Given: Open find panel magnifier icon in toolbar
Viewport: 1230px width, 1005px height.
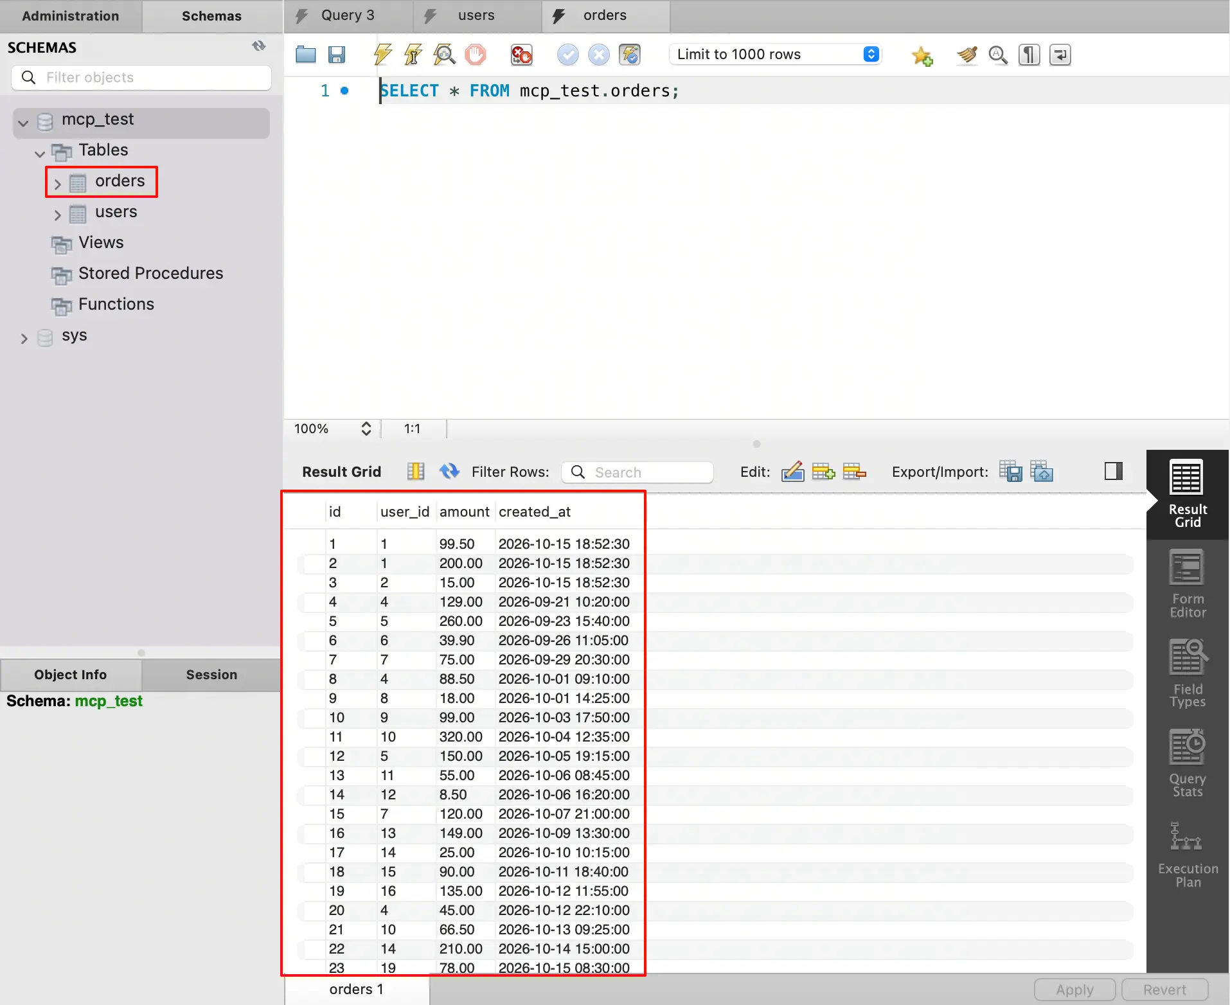Looking at the screenshot, I should (x=998, y=55).
